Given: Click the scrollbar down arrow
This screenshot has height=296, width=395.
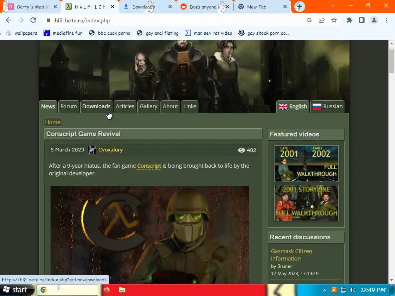Looking at the screenshot, I should [392, 280].
